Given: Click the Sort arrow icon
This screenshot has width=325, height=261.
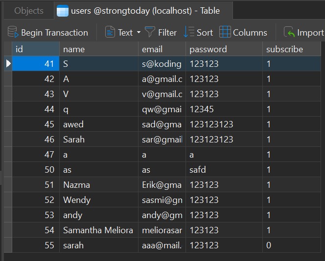Looking at the screenshot, I should tap(189, 32).
